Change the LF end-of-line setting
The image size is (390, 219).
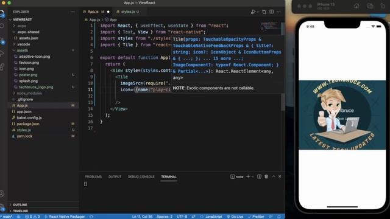point(193,217)
